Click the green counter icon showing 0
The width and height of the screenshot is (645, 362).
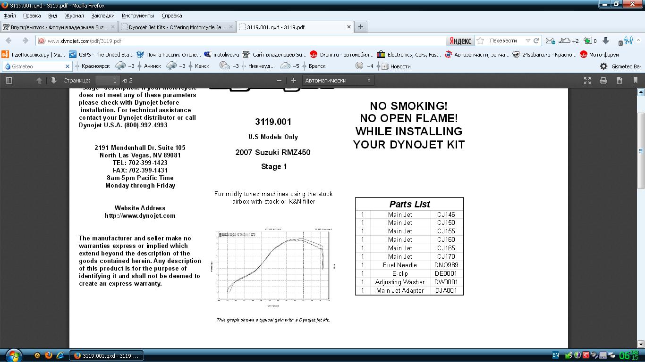click(x=590, y=41)
